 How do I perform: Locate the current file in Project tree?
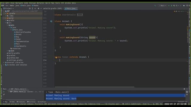[x=30, y=9]
